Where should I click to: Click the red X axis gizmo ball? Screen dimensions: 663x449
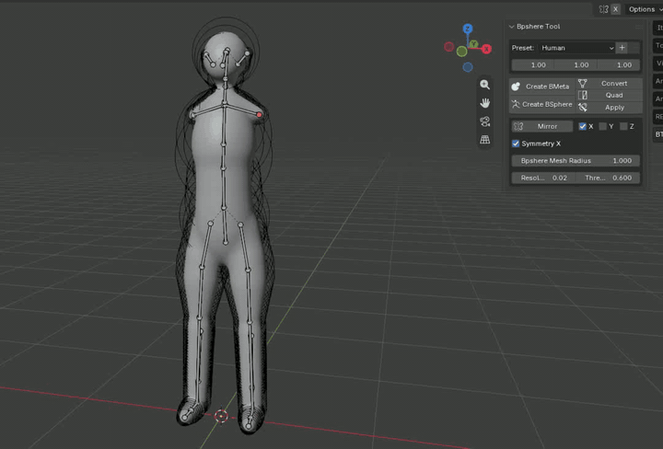click(x=487, y=49)
